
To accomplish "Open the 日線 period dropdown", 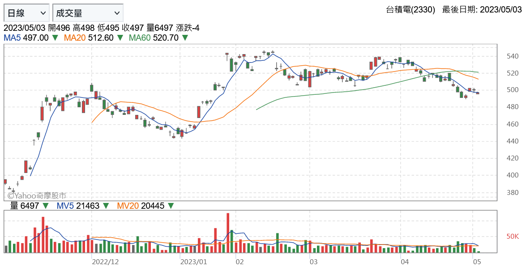I will 26,13.
